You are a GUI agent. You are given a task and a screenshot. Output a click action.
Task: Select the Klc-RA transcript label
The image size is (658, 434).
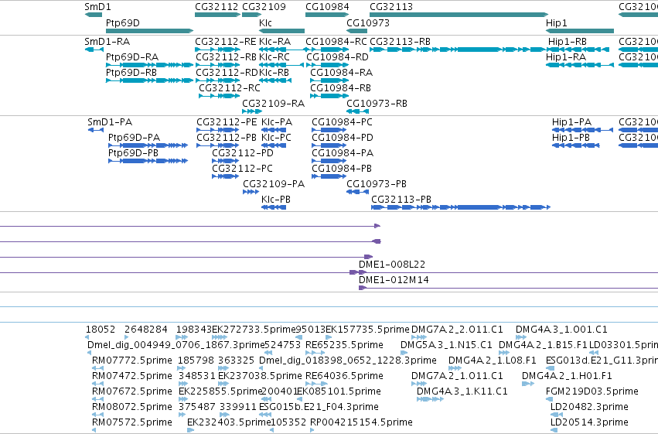tap(274, 42)
